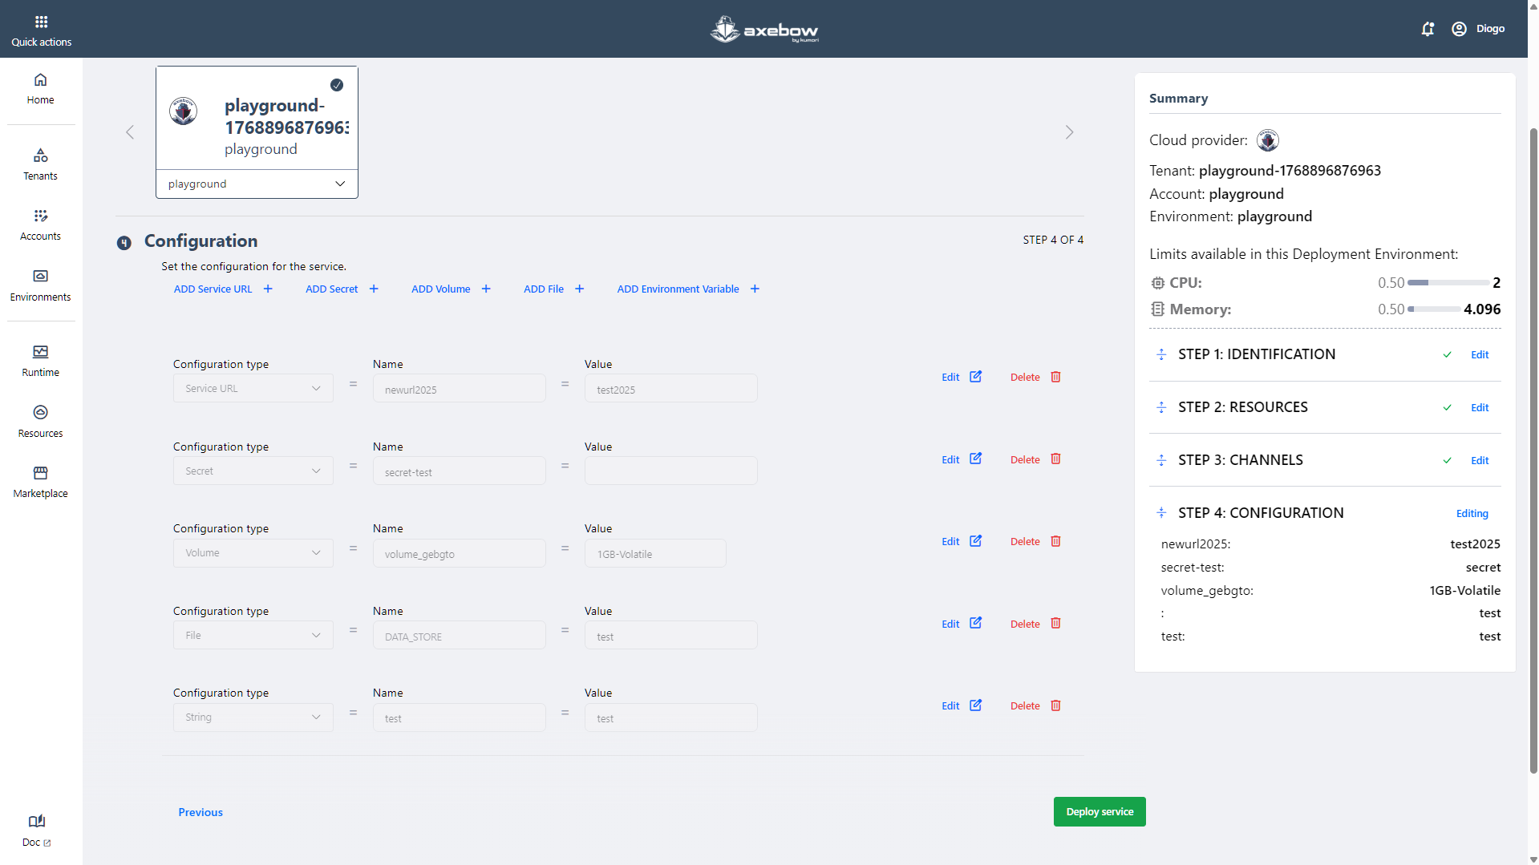The width and height of the screenshot is (1539, 865).
Task: Toggle the checkmark on the playground tenant card
Action: [x=337, y=85]
